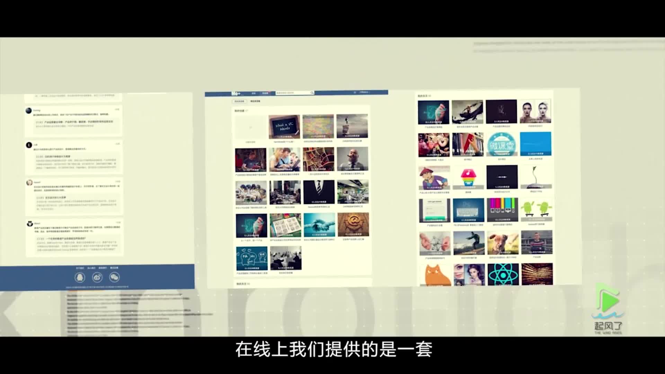Open the snowboarder thumbnail
665x374 pixels.
[469, 243]
